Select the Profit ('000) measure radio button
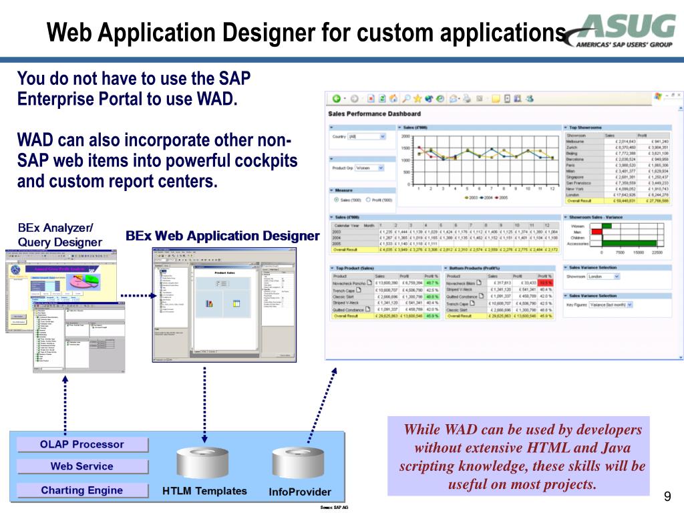 368,200
